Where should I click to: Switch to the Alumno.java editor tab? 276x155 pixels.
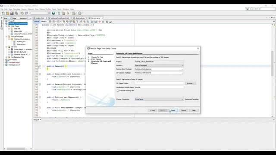[80, 18]
